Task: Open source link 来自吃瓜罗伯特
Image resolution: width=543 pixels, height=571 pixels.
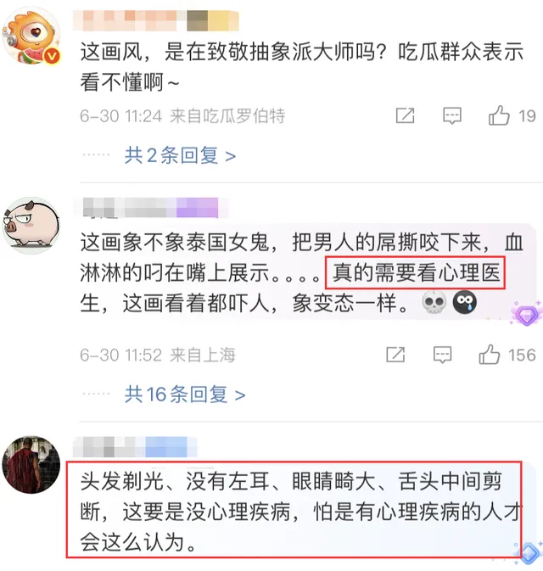Action: [x=227, y=115]
